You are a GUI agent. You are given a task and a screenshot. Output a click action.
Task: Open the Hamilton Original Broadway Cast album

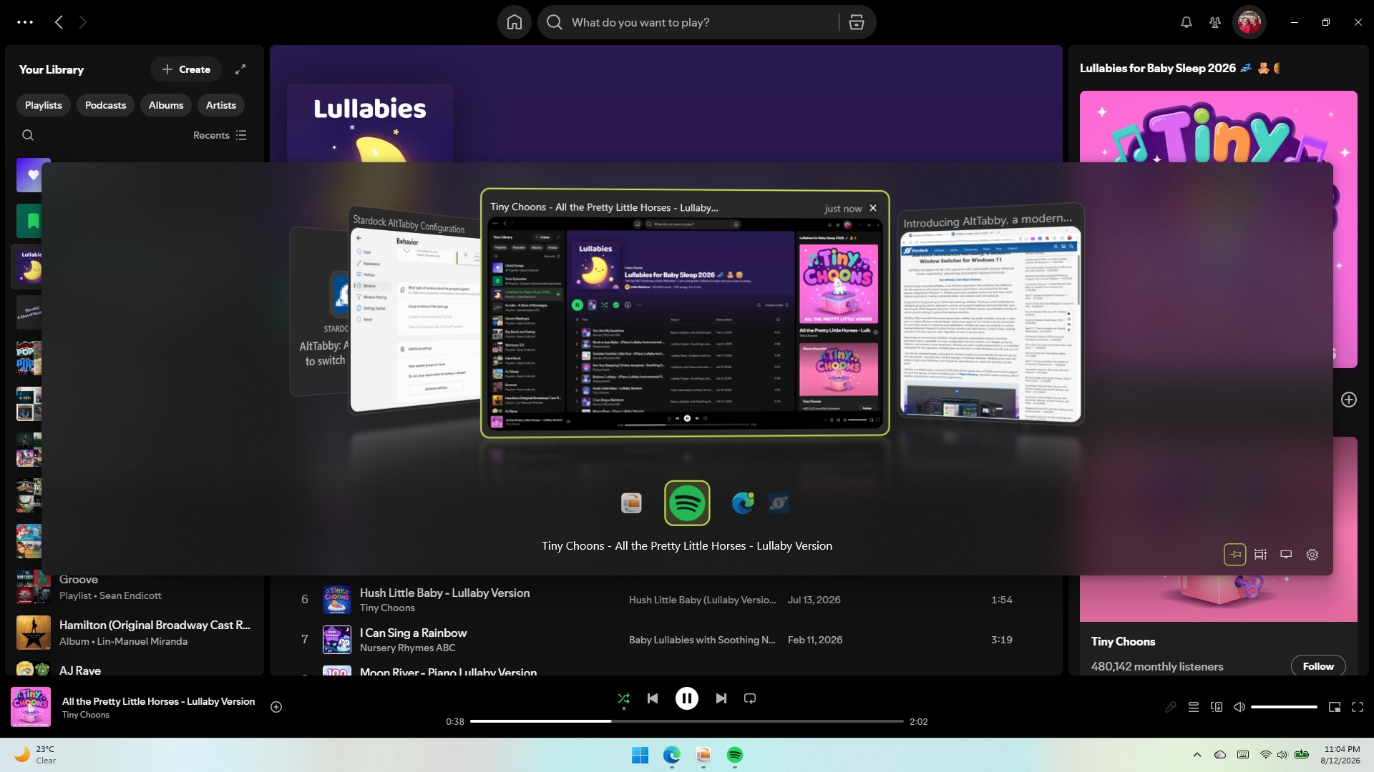(136, 633)
